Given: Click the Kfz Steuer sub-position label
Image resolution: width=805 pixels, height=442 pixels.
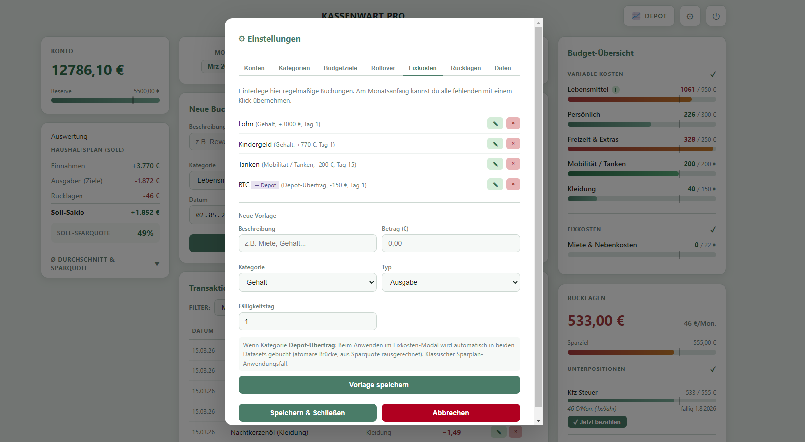Looking at the screenshot, I should point(583,392).
